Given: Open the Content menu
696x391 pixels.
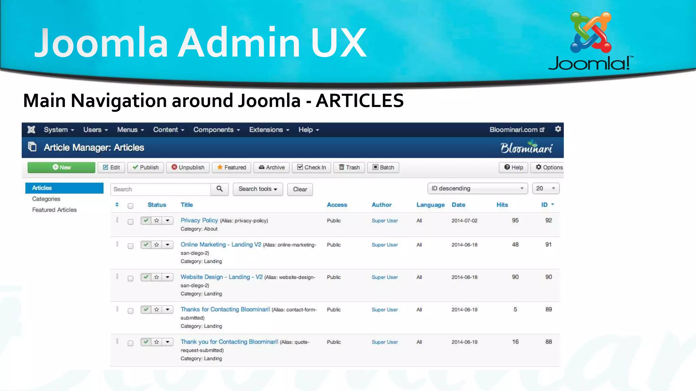Looking at the screenshot, I should click(x=169, y=130).
